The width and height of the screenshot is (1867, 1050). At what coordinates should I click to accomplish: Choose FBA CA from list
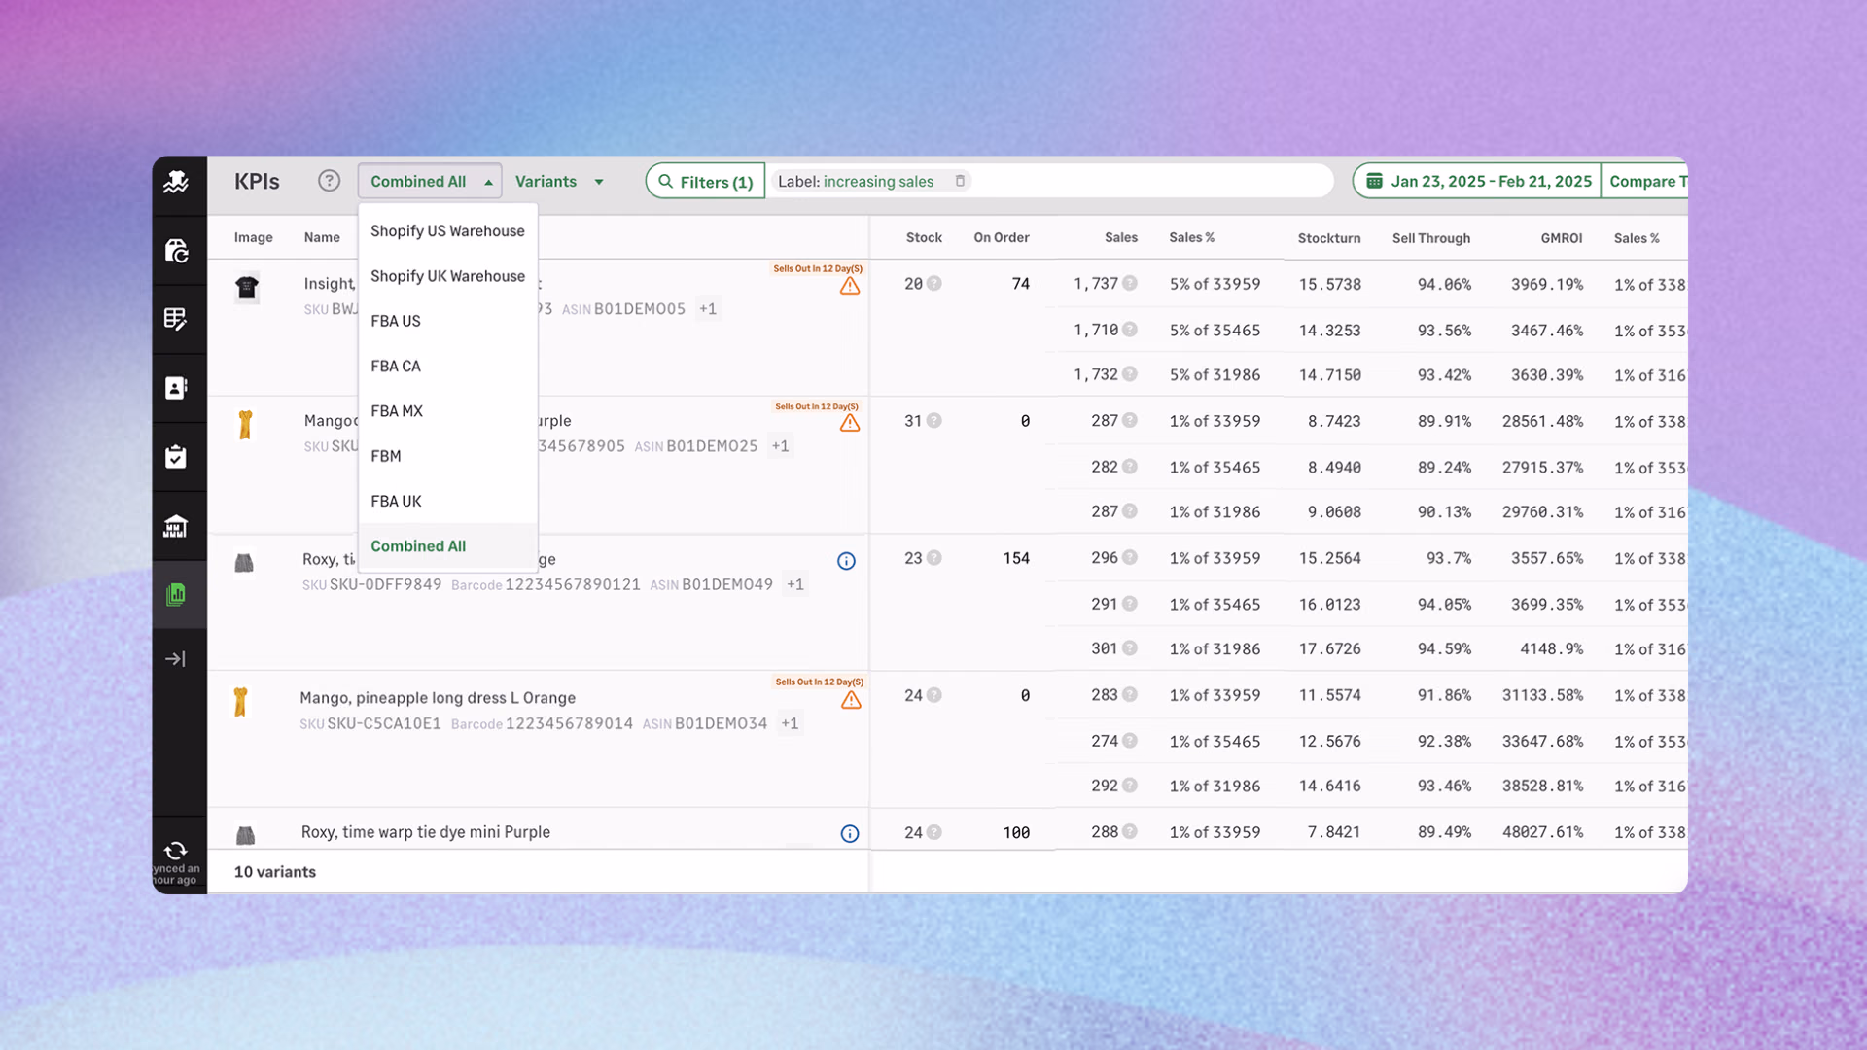click(447, 366)
